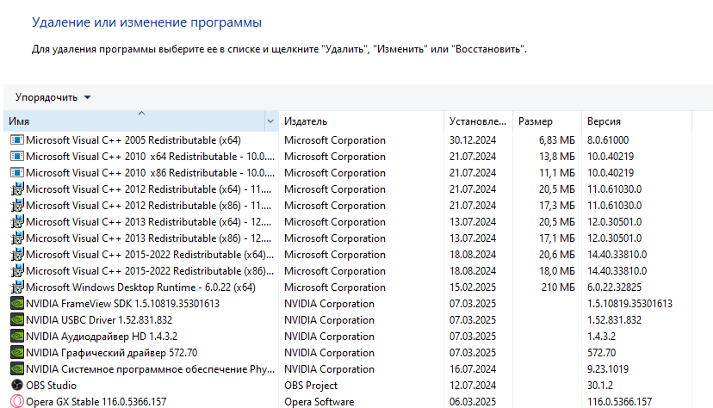713x408 pixels.
Task: Select Microsoft Windows Desktop Runtime 6.0.22 (x64)
Action: point(140,287)
